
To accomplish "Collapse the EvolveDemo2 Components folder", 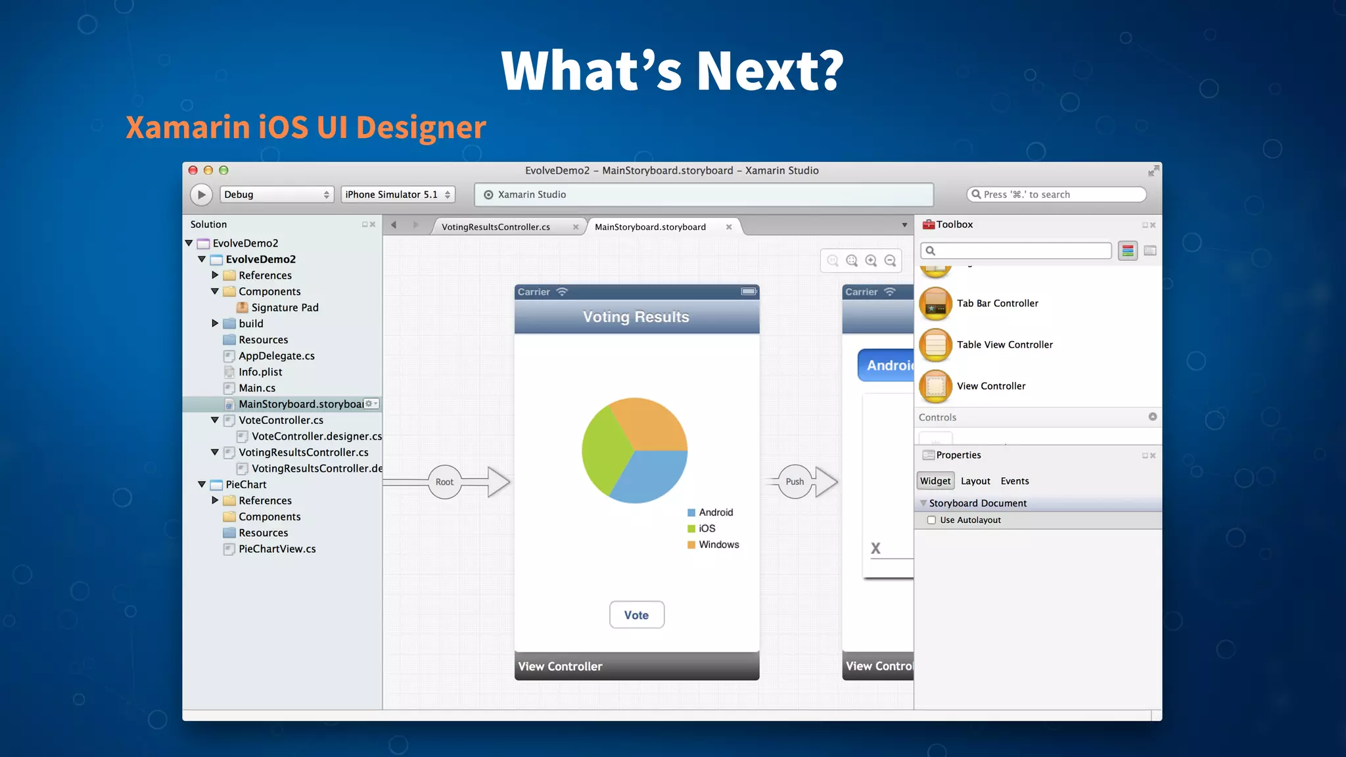I will point(214,291).
